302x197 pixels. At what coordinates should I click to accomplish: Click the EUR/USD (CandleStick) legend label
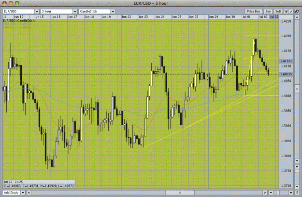(19, 21)
